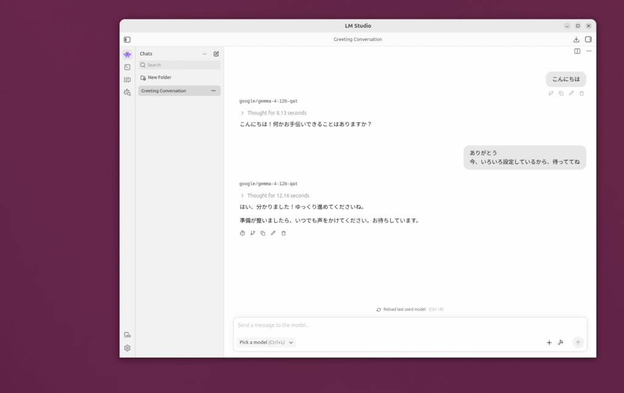624x393 pixels.
Task: Open Chats panel more options menu
Action: 205,54
